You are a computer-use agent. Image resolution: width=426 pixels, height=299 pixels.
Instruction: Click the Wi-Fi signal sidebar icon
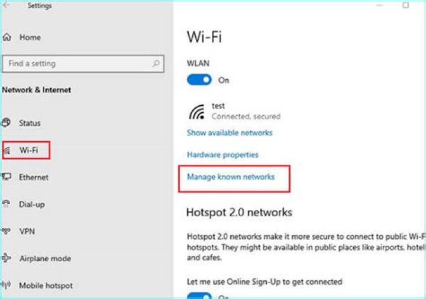[x=7, y=151]
